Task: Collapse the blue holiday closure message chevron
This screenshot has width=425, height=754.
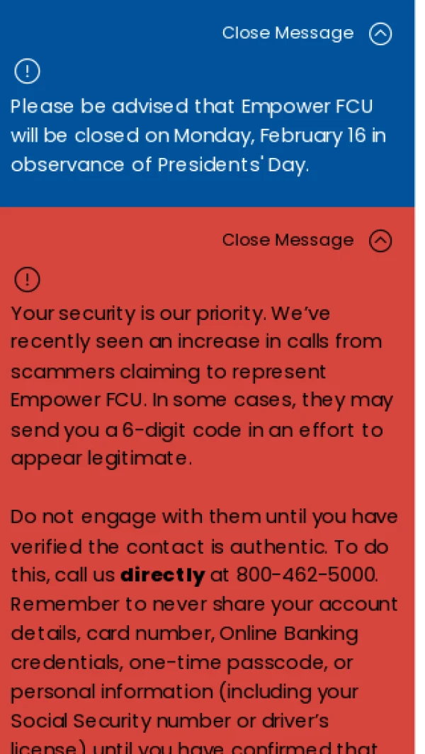Action: [380, 34]
